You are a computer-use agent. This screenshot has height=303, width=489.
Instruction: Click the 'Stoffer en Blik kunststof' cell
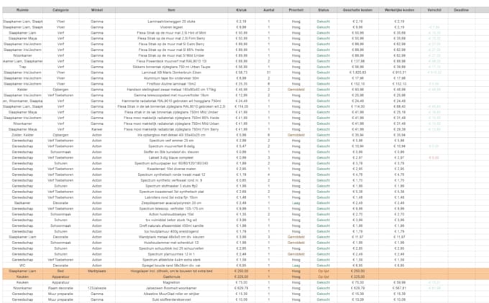pyautogui.click(x=171, y=152)
